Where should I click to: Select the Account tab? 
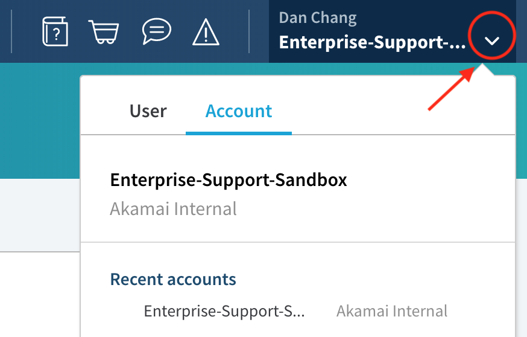tap(239, 111)
